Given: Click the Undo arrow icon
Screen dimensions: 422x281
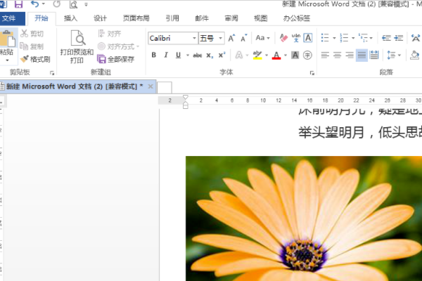Looking at the screenshot, I should (35, 4).
